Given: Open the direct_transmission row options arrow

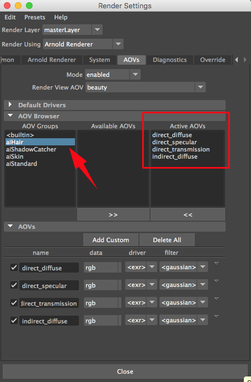Looking at the screenshot, I should [216, 299].
